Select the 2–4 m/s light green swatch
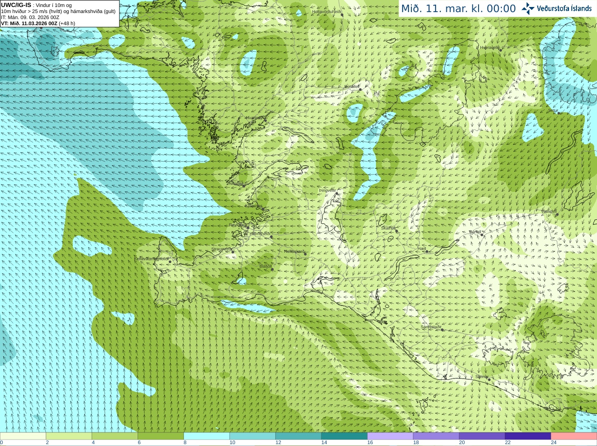The height and width of the screenshot is (446, 597). click(x=69, y=436)
